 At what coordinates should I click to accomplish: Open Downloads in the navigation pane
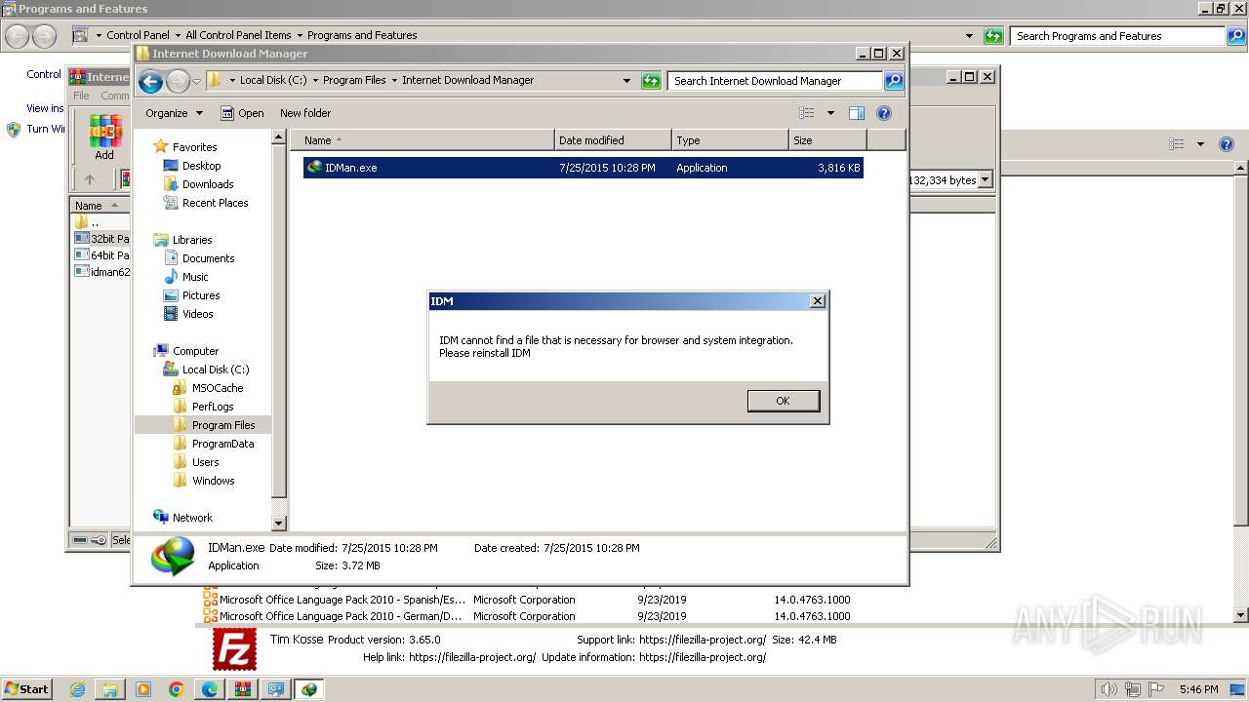click(x=207, y=184)
